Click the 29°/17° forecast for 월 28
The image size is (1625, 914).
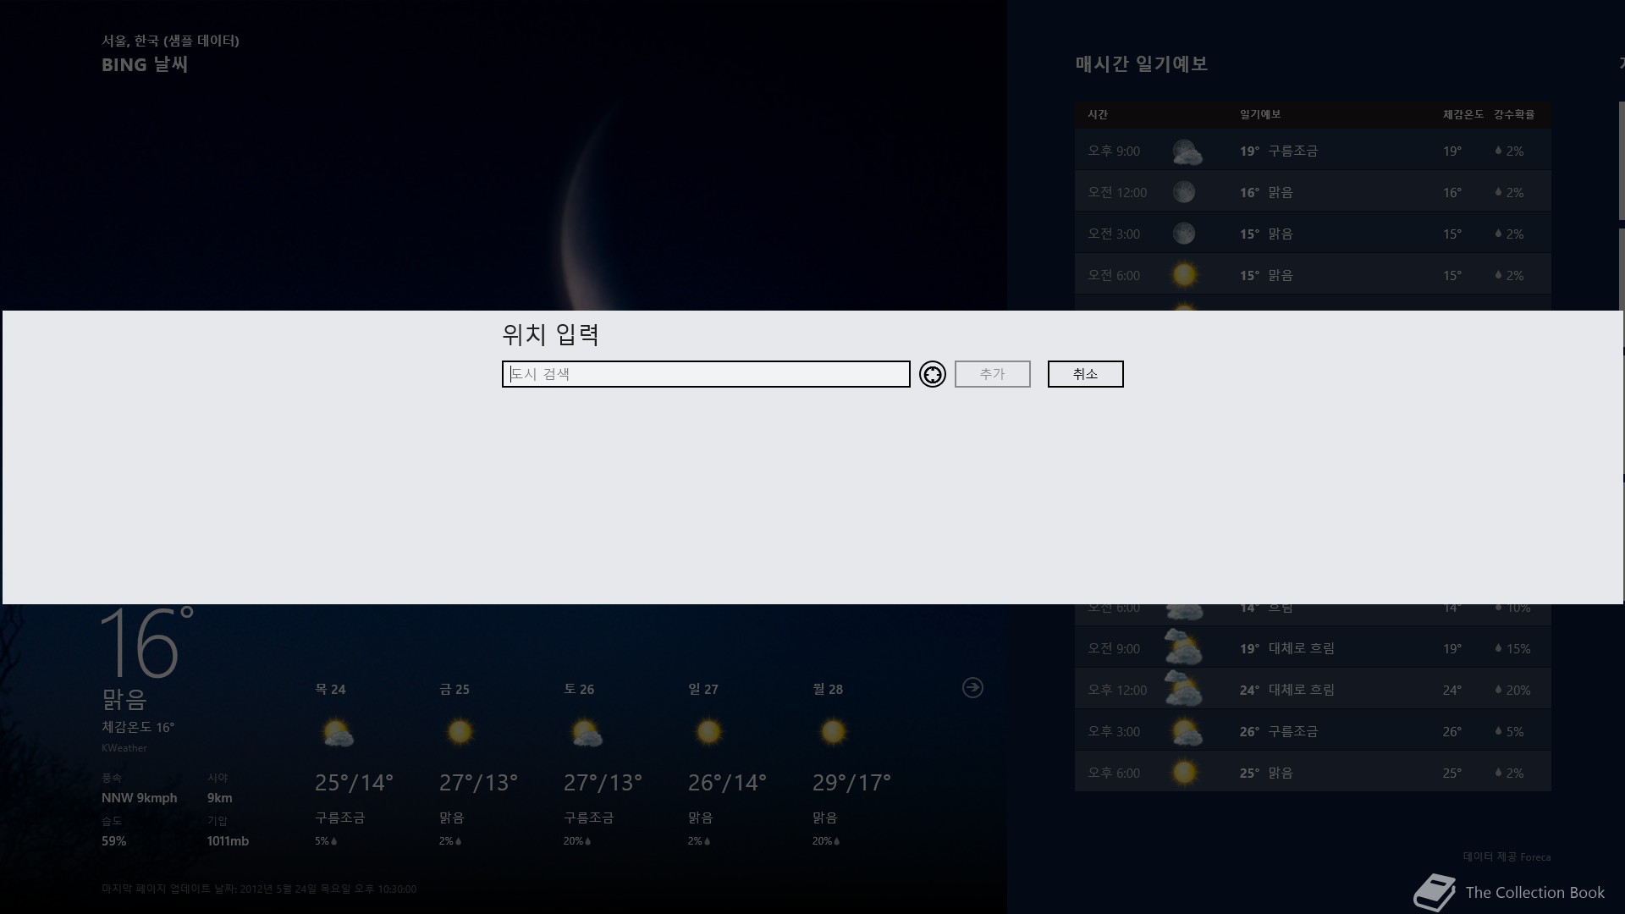pos(851,783)
